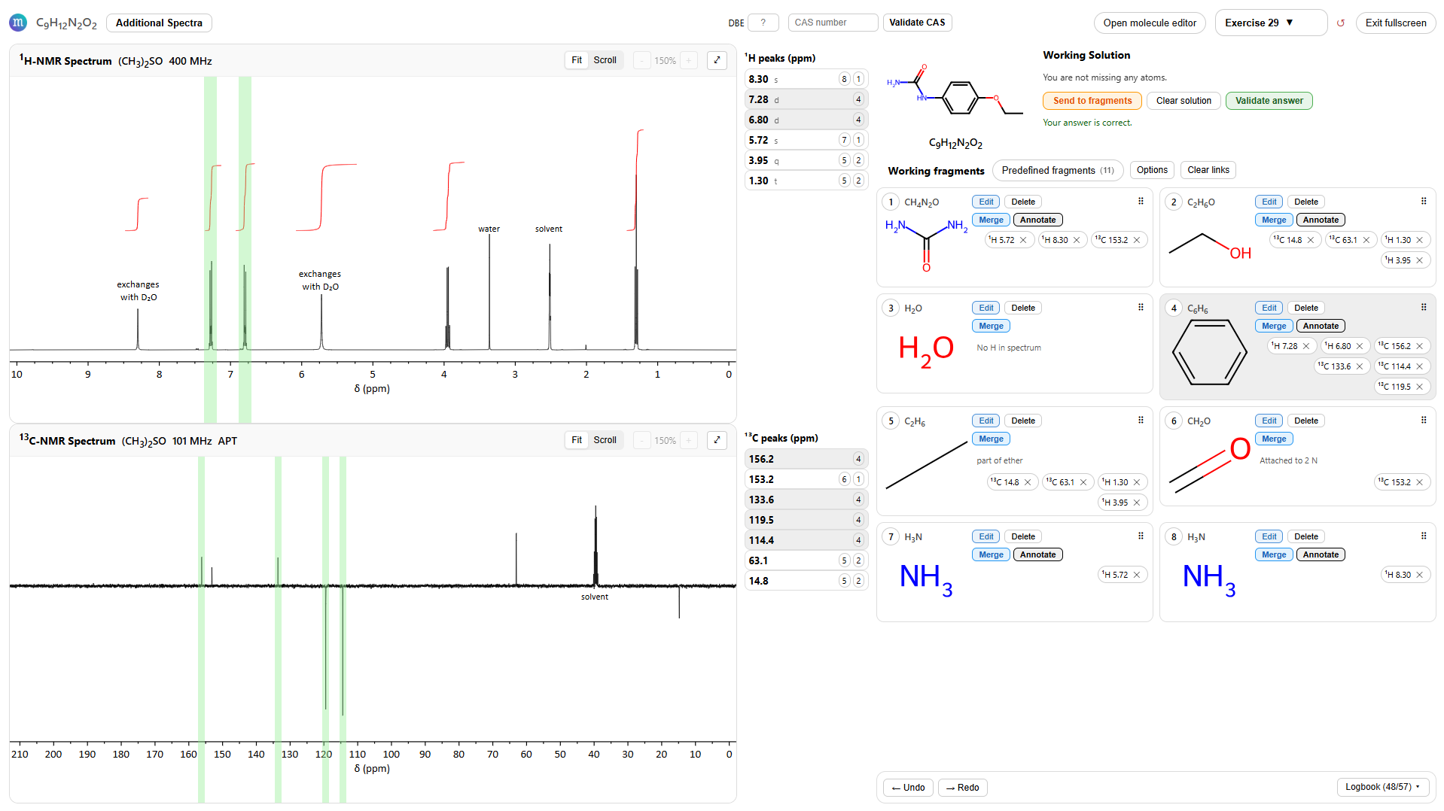Click the red reset exercise icon
Viewport: 1444px width, 811px height.
click(1341, 23)
